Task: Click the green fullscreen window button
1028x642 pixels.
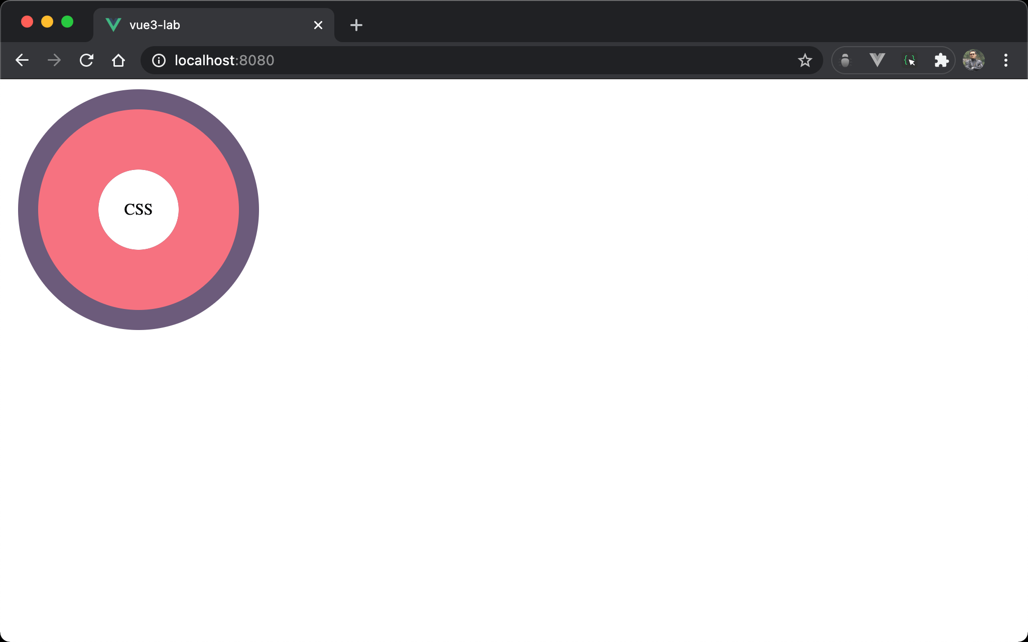Action: [67, 22]
